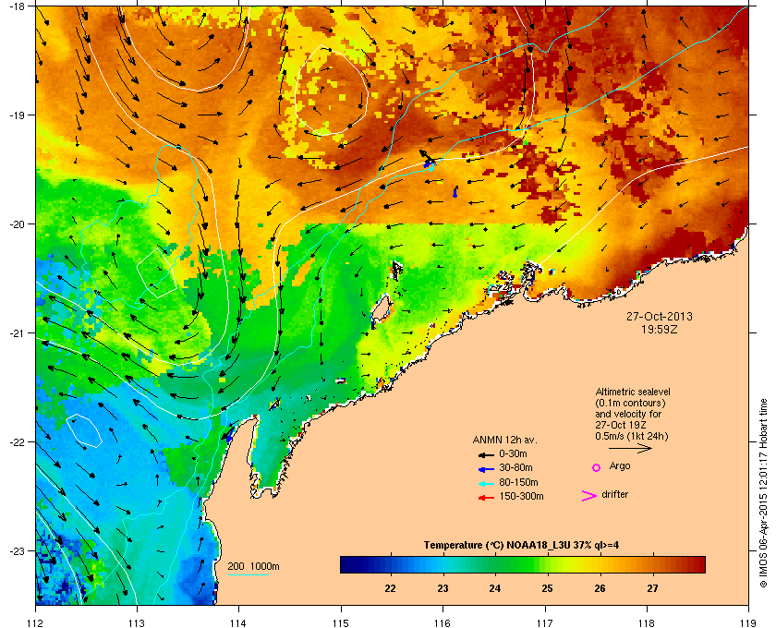Click the '25' color bar value
The width and height of the screenshot is (776, 628).
[547, 588]
